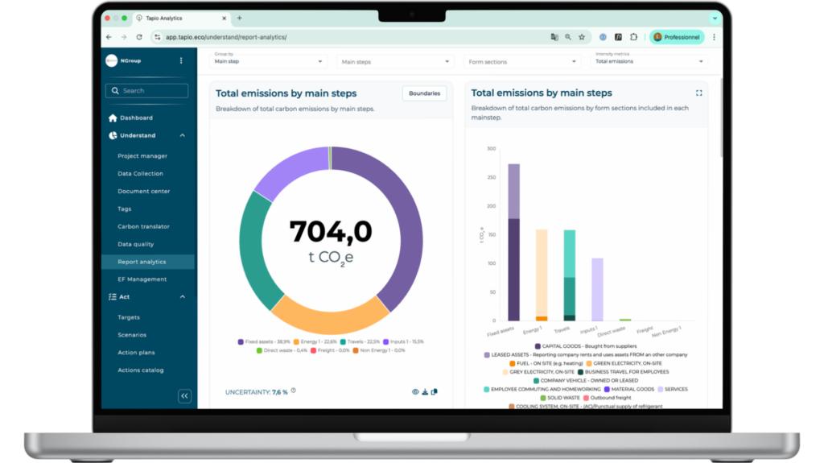The width and height of the screenshot is (824, 463).
Task: Toggle Fixed assets series in donut legend
Action: (266, 341)
